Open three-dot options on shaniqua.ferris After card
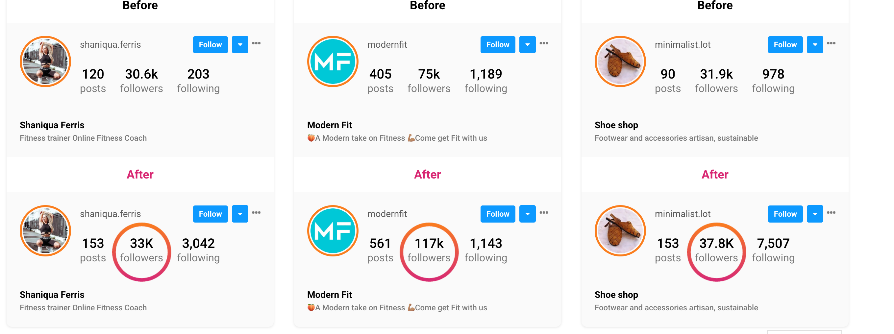The width and height of the screenshot is (894, 334). pyautogui.click(x=256, y=213)
